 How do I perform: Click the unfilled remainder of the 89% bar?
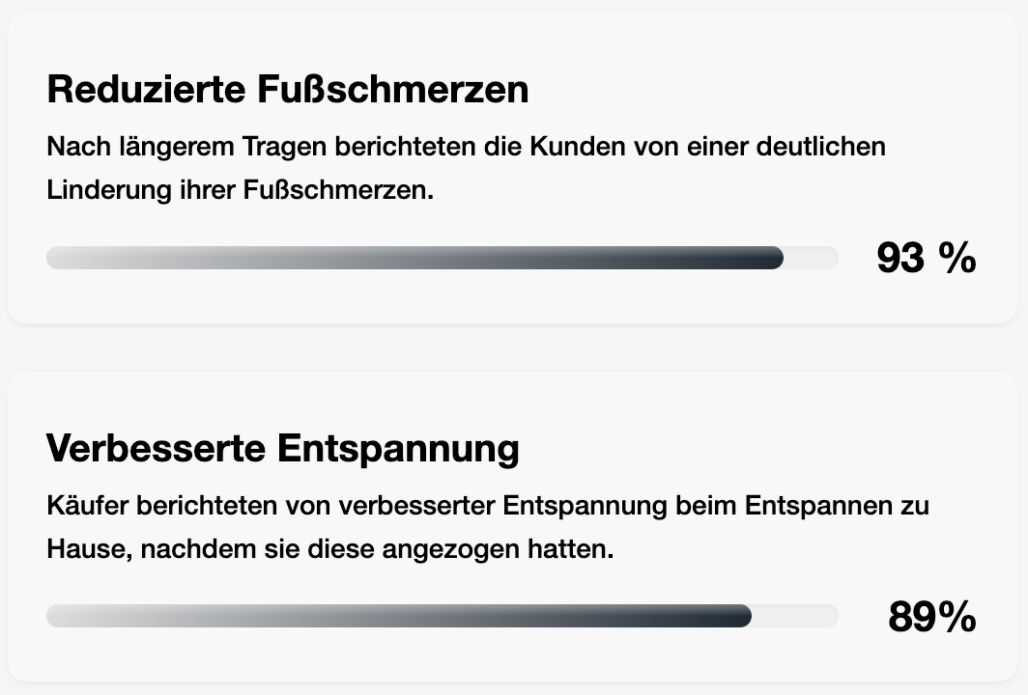pos(795,616)
